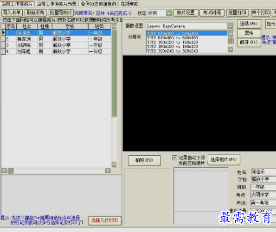Click the 连结 (F6) button
276x232 pixels.
(x=249, y=24)
